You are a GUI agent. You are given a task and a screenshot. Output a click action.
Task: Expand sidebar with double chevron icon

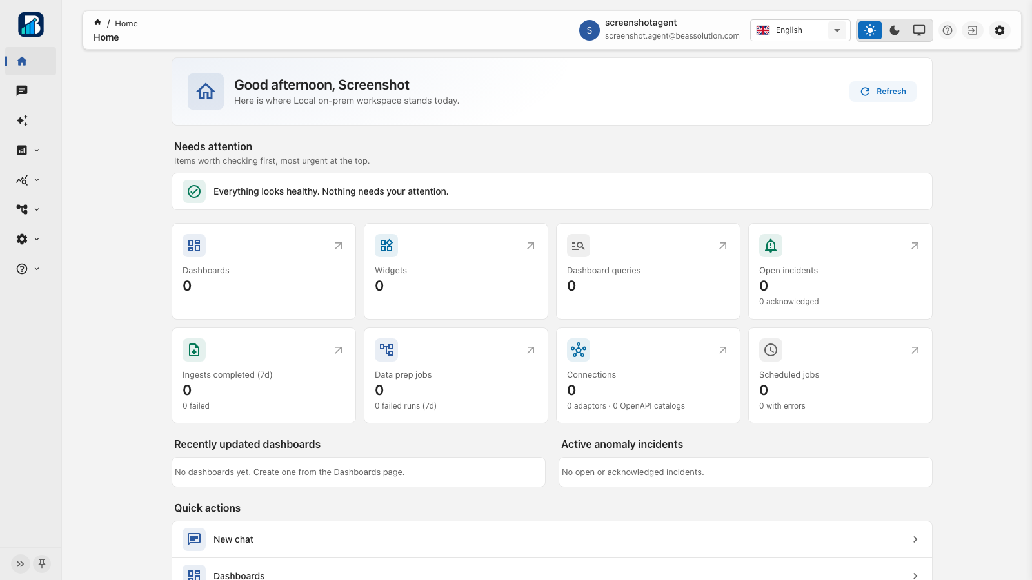coord(20,564)
